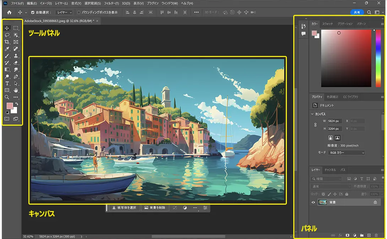Enable the バウンディングボックスを表示 checkbox
Image resolution: width=387 pixels, height=239 pixels.
79,12
